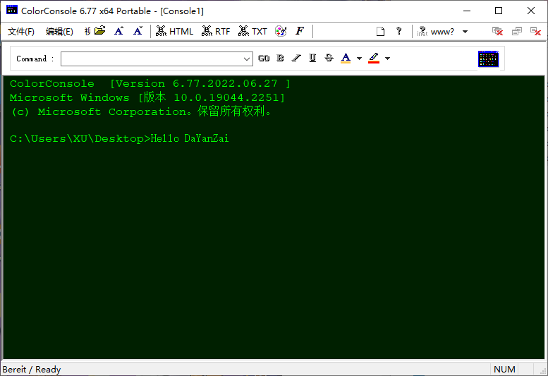Click the bold italic F font icon
The height and width of the screenshot is (376, 548).
(300, 31)
